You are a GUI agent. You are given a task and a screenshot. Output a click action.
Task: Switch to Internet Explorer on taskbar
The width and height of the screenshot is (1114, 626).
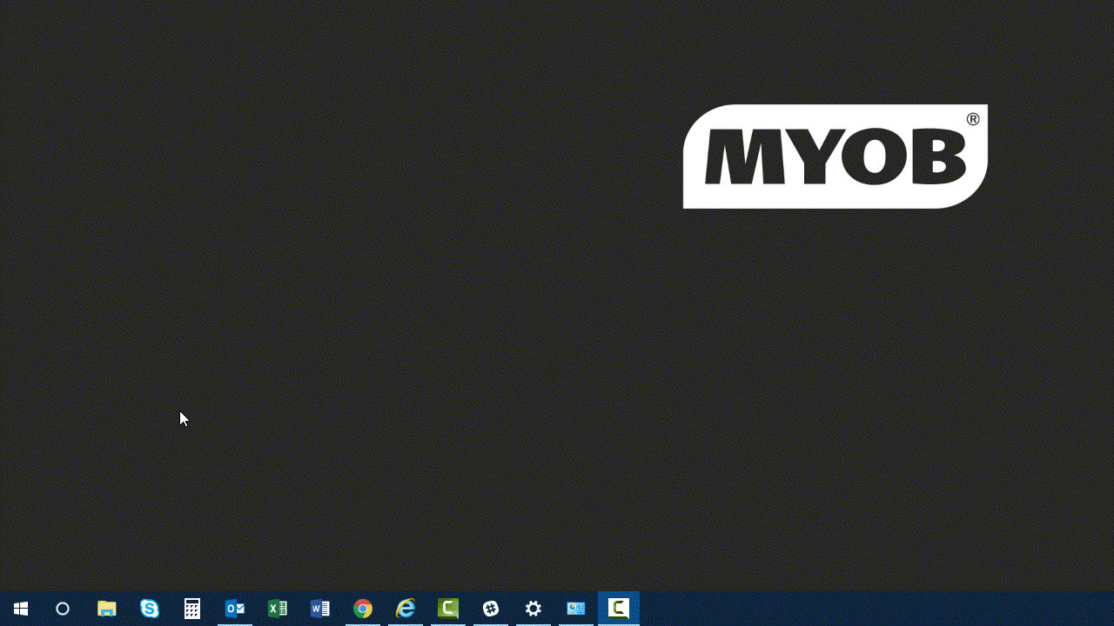pos(406,609)
